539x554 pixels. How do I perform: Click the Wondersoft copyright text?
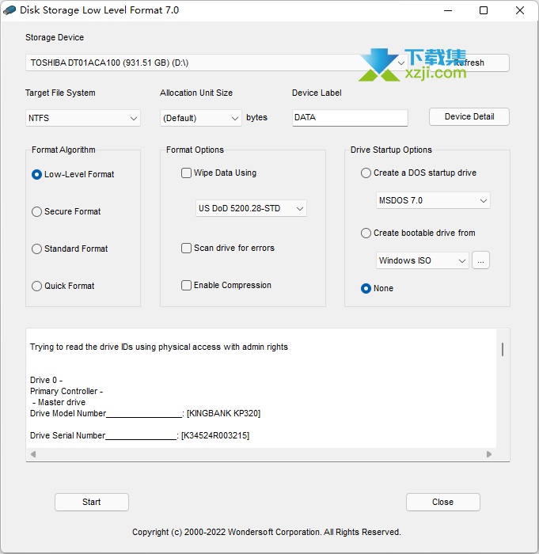click(267, 532)
